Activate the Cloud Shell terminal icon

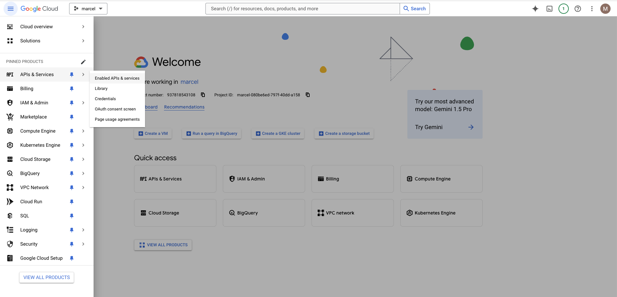point(549,9)
